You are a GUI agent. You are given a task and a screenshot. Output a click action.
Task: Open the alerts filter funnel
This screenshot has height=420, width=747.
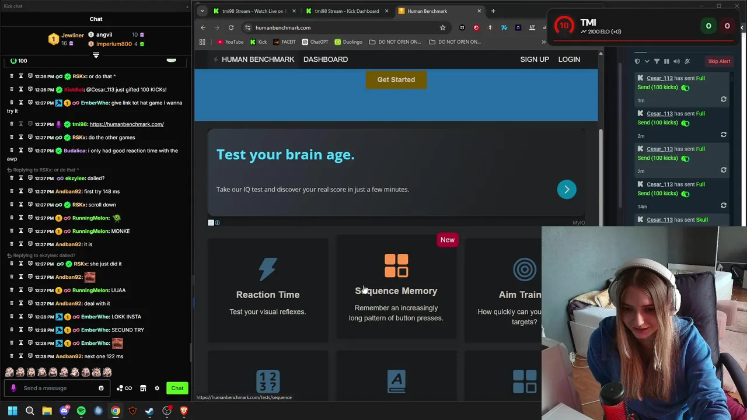click(x=657, y=61)
